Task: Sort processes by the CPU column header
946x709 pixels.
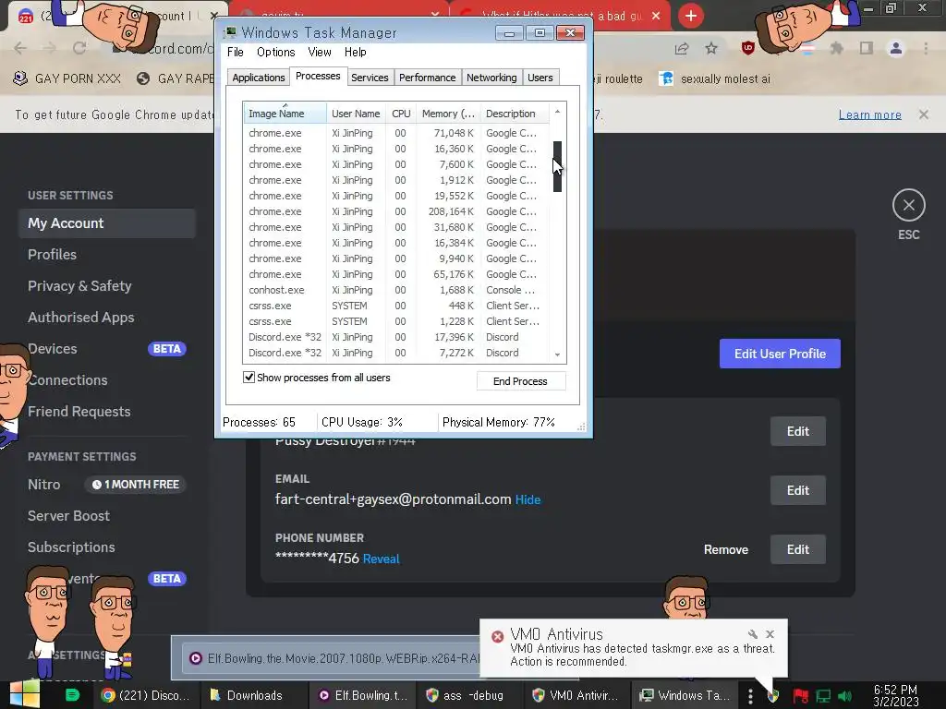Action: (401, 114)
